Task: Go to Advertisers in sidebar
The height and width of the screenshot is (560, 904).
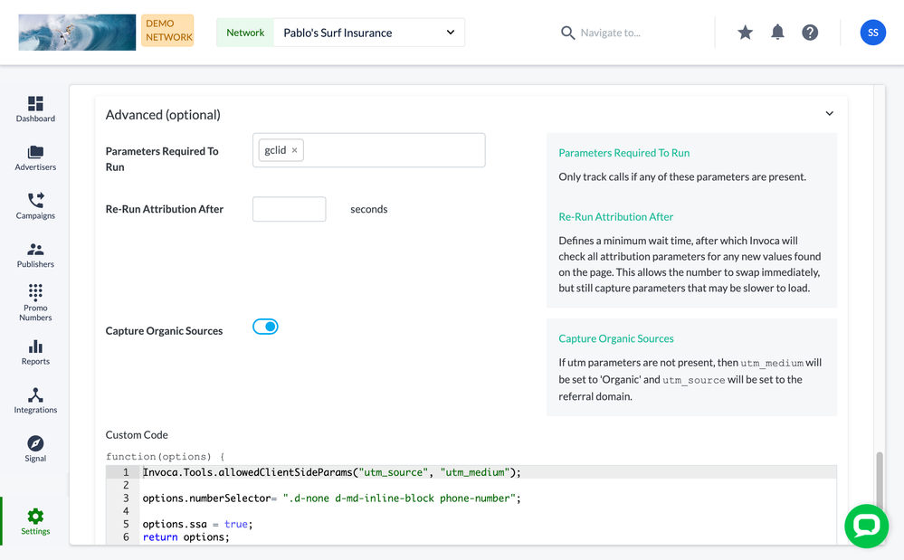Action: (x=35, y=157)
